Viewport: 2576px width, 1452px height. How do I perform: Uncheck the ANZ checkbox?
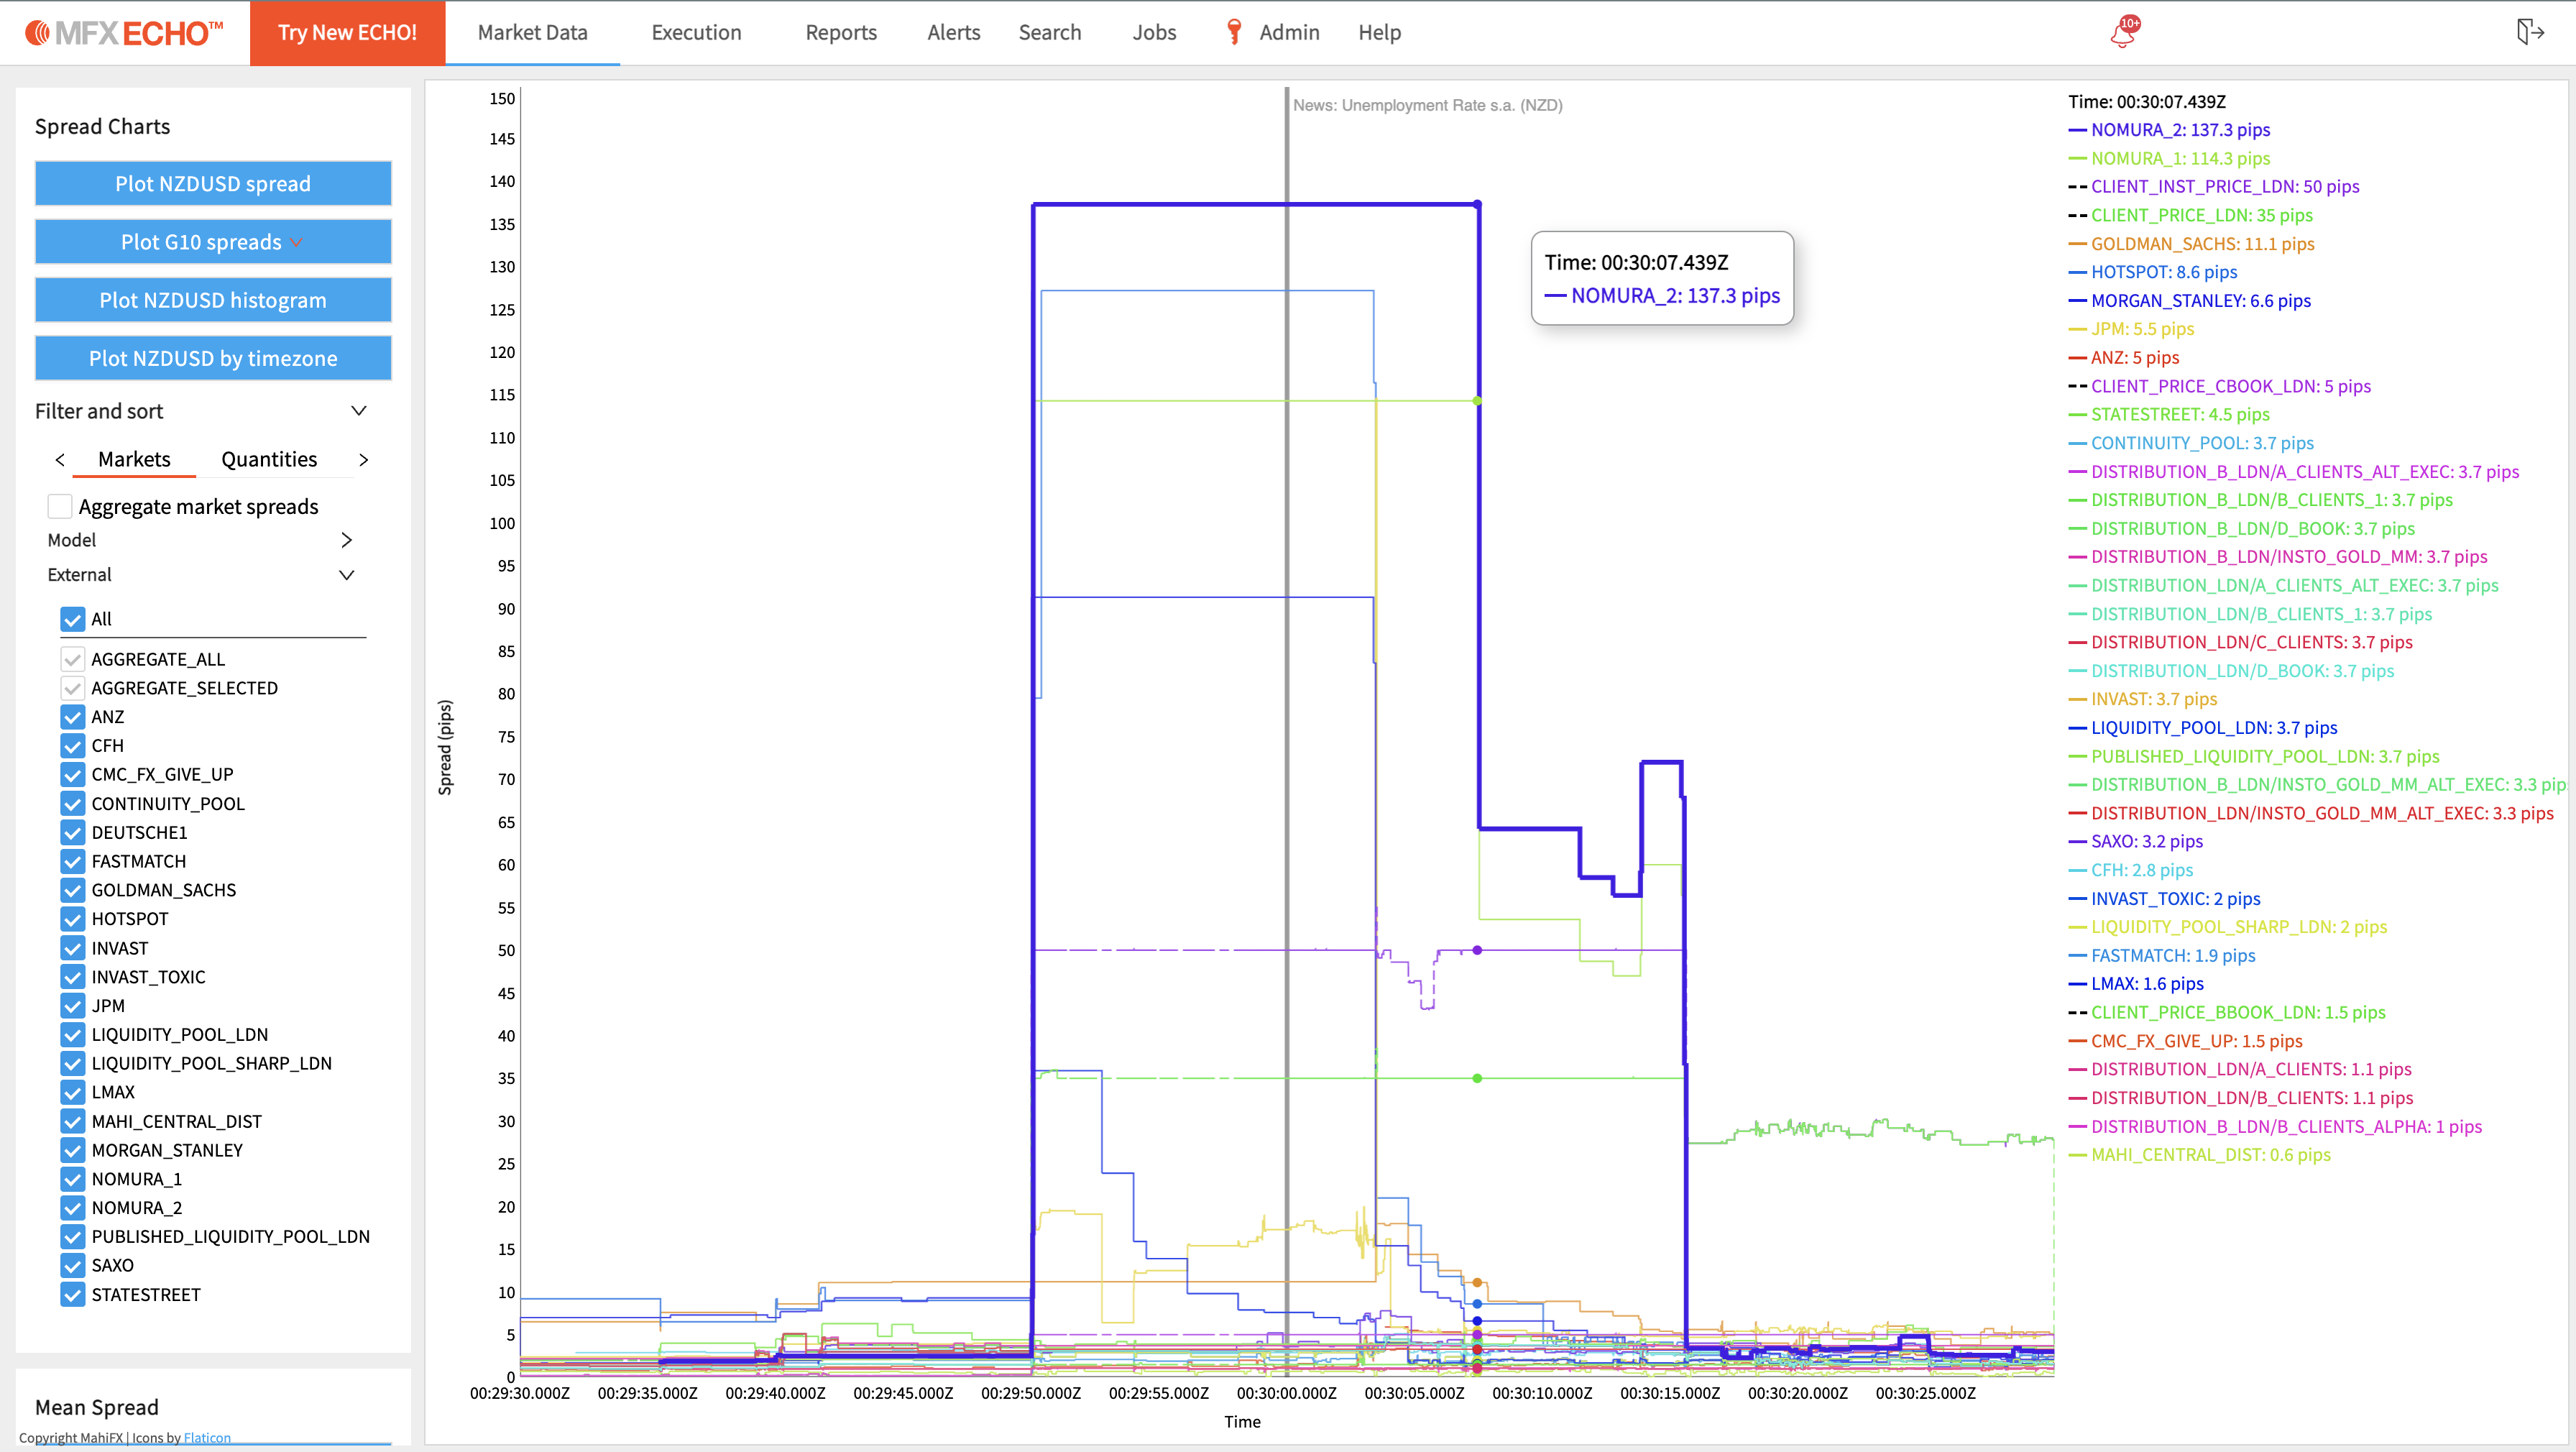coord(72,717)
